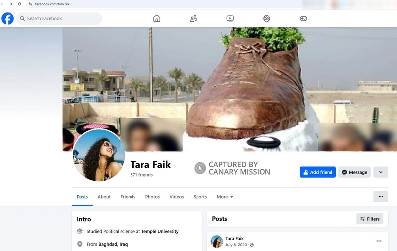Open the Groups icon in top navigation
Viewport: 397px width, 251px height.
[266, 19]
